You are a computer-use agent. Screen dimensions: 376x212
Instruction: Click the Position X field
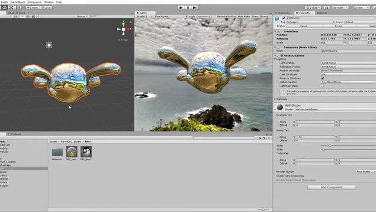[x=333, y=35]
